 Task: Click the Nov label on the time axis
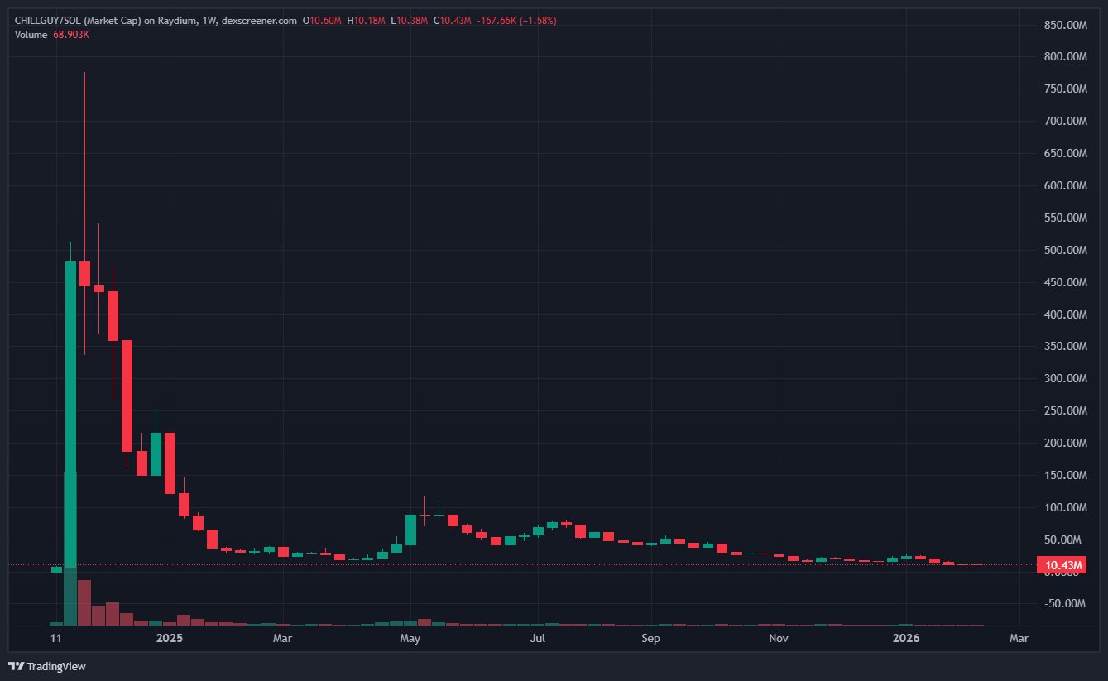(x=778, y=639)
